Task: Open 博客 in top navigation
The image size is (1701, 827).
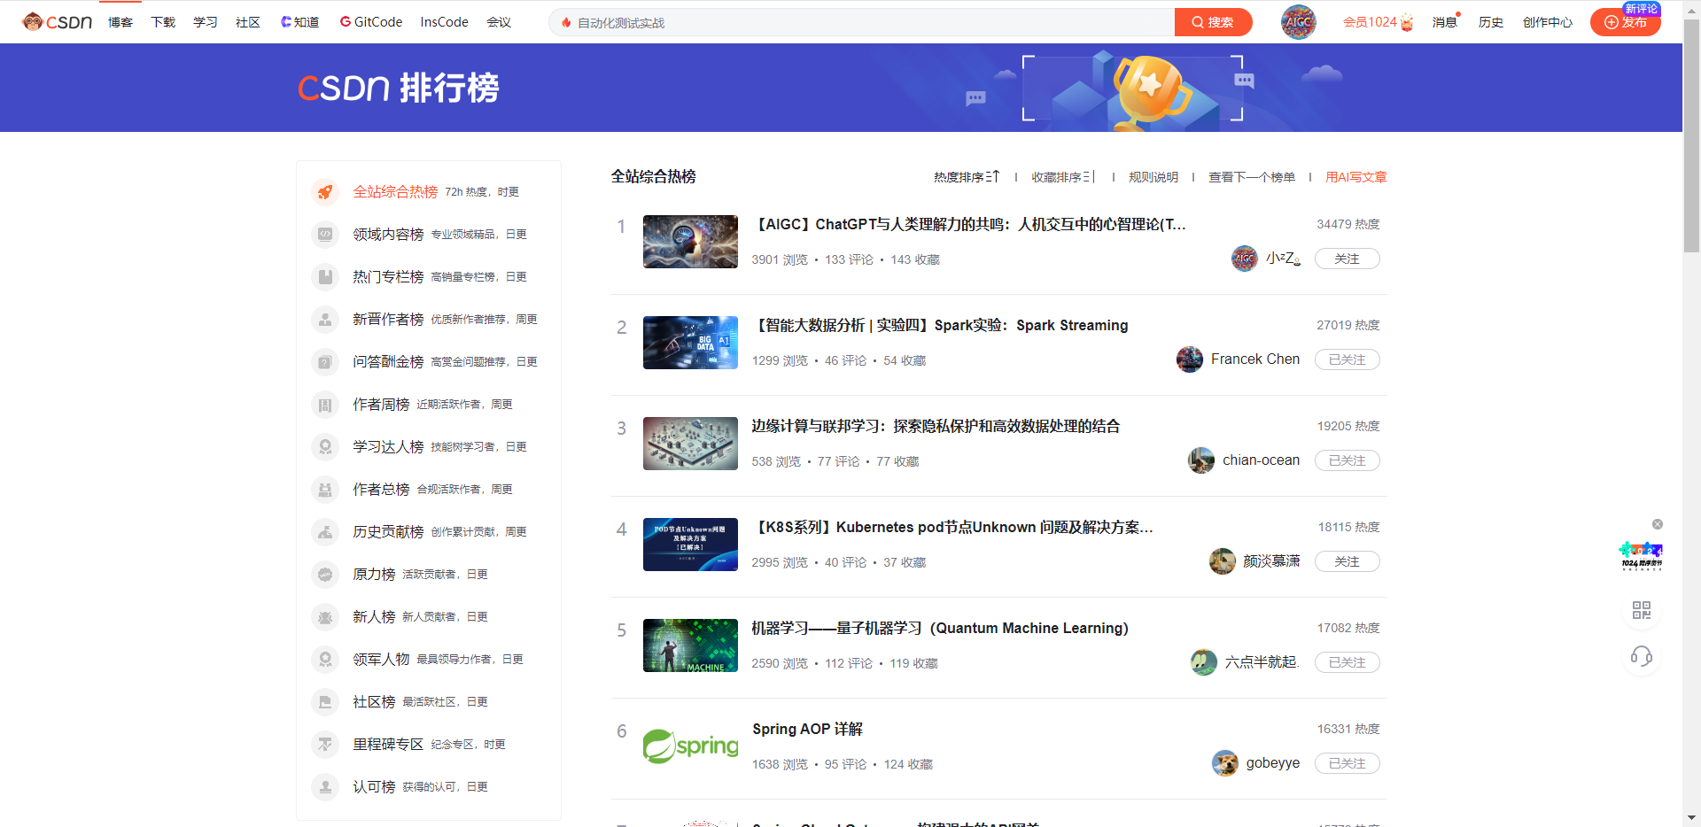Action: click(120, 22)
